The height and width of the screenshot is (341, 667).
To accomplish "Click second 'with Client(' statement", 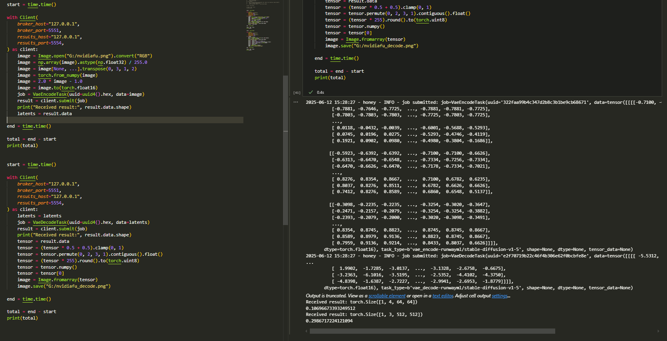I will [x=22, y=177].
